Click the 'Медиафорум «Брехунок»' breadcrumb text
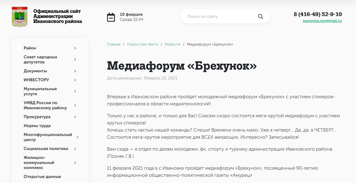Viewport: 356px width, 183px height. tap(210, 44)
